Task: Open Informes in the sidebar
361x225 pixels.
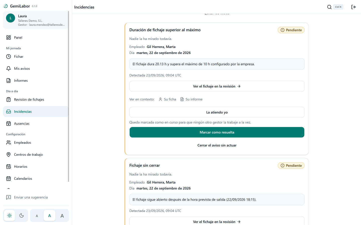Action: 36,80
